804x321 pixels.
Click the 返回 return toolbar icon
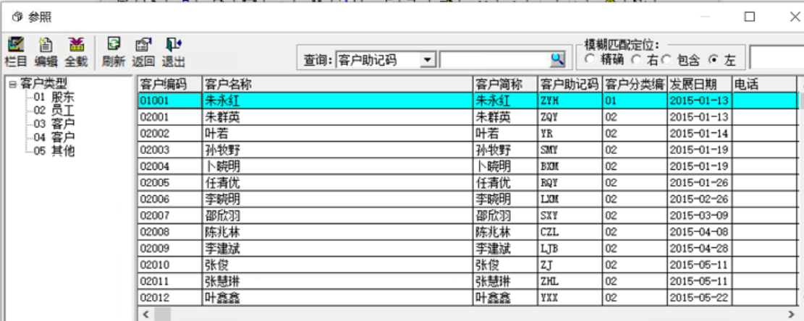click(143, 52)
